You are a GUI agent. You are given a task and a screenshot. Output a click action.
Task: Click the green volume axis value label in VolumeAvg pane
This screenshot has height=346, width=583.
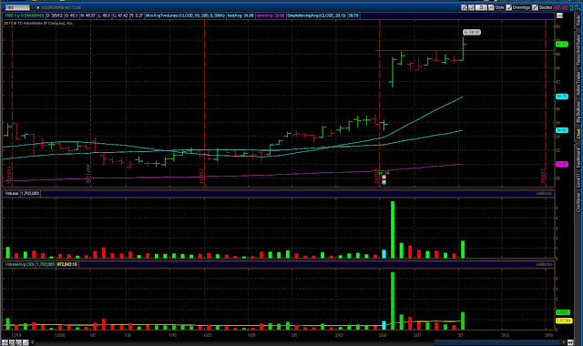click(563, 312)
